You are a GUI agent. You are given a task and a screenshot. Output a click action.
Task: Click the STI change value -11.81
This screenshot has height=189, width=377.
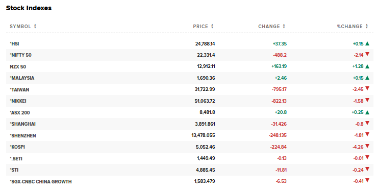pos(281,170)
